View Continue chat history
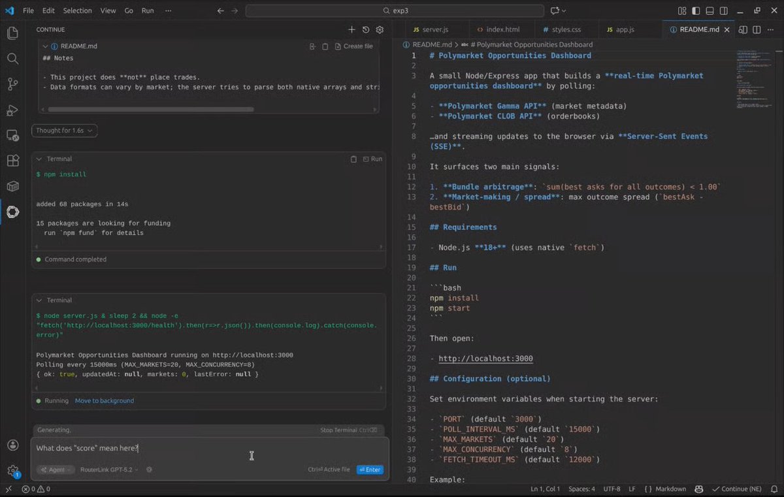 click(x=366, y=29)
